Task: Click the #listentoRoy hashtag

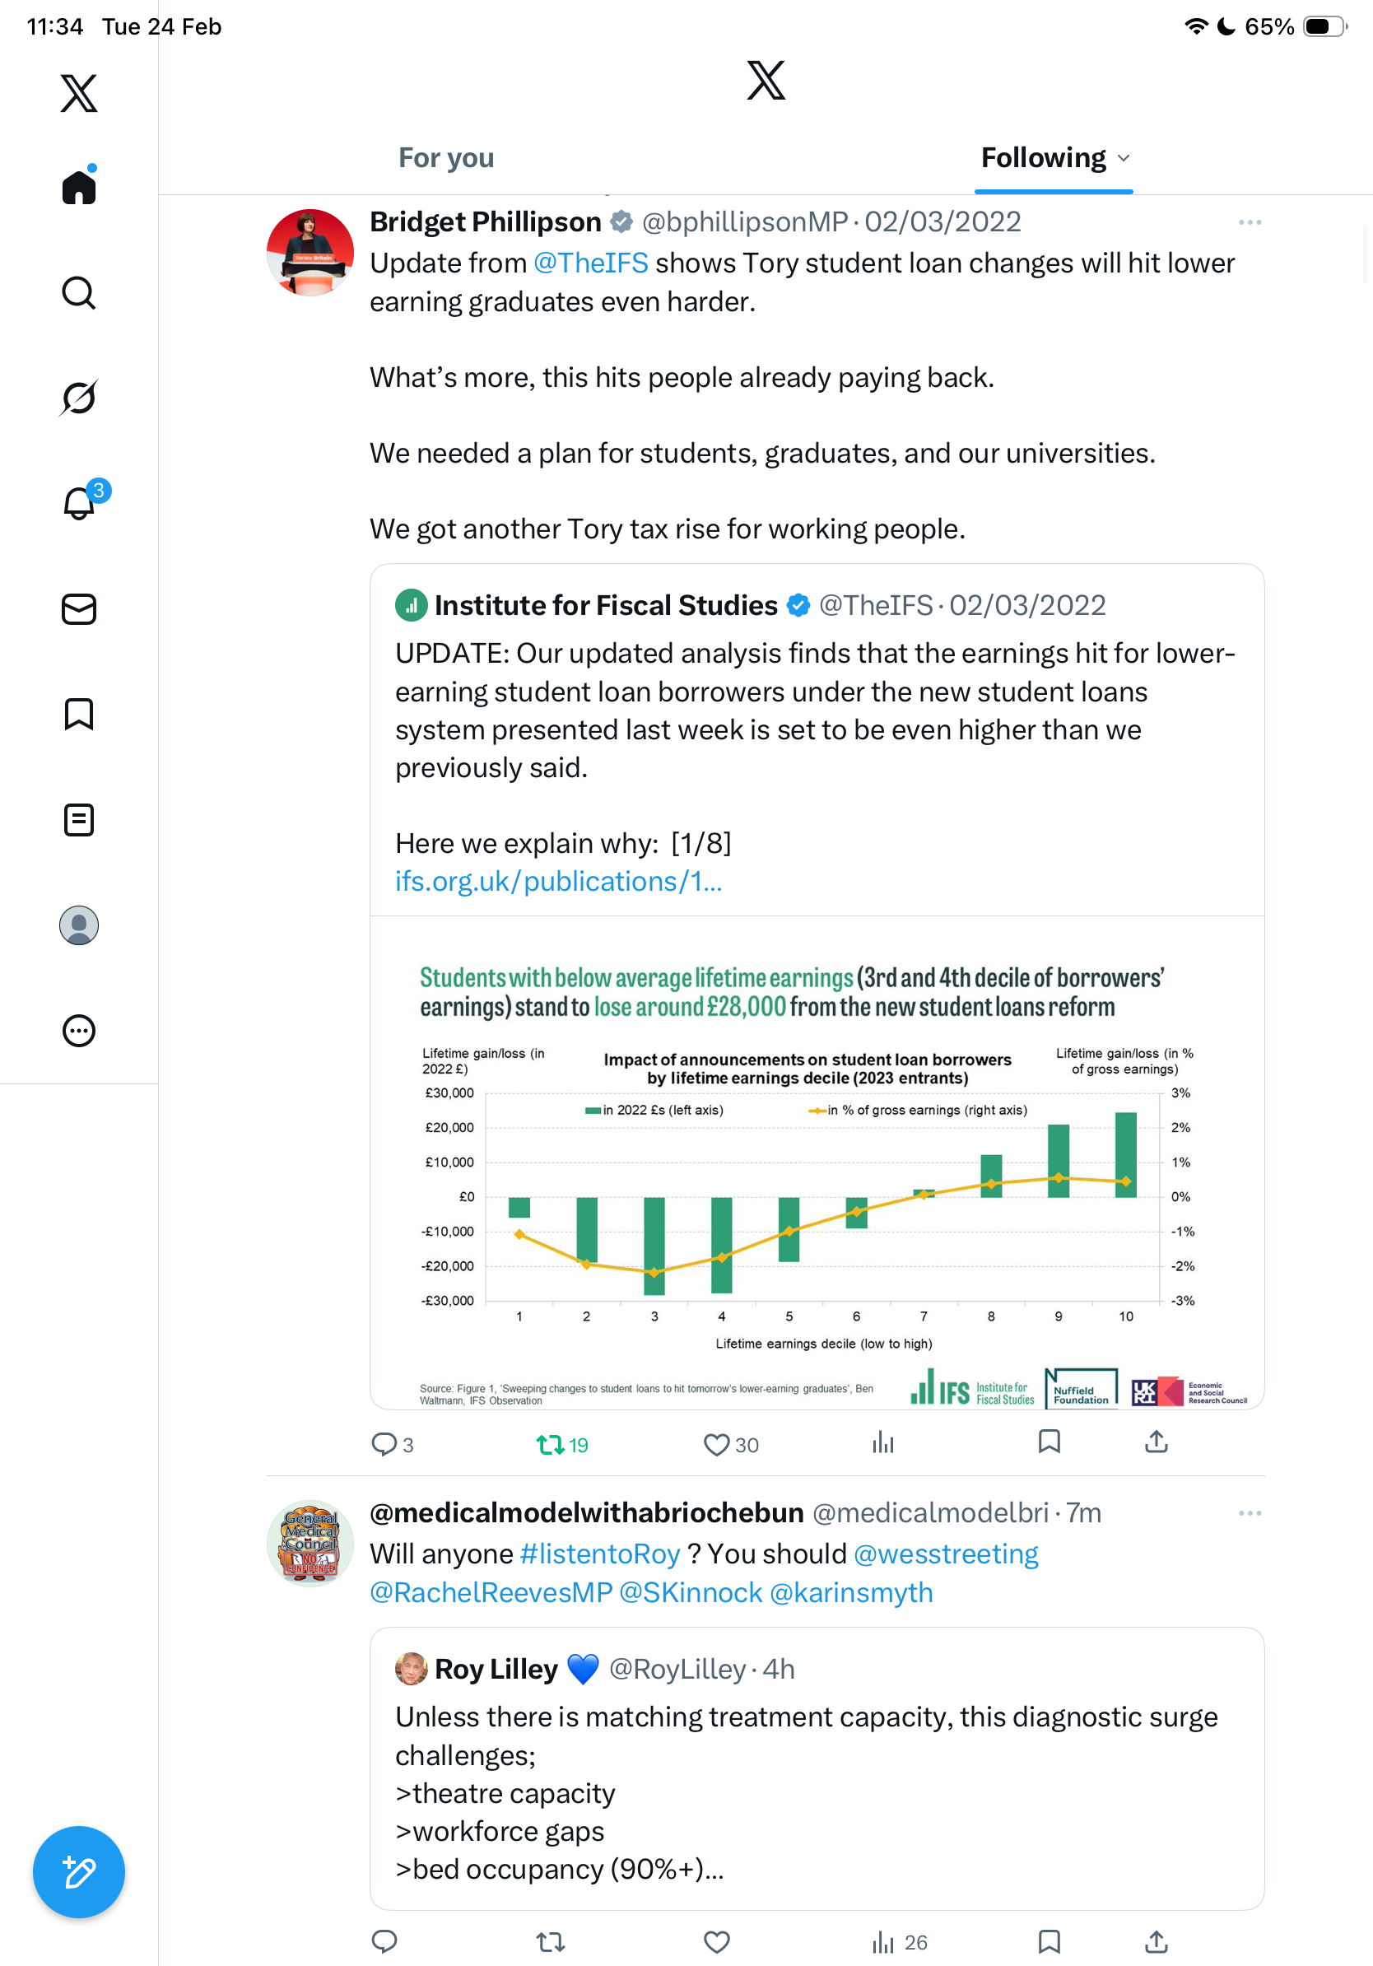Action: (x=599, y=1554)
